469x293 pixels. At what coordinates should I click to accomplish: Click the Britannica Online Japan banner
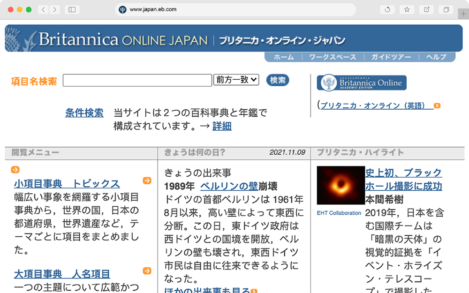click(x=234, y=38)
